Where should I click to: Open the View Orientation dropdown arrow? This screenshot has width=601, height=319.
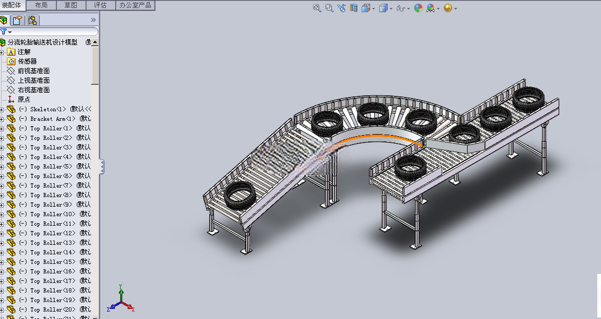point(374,8)
